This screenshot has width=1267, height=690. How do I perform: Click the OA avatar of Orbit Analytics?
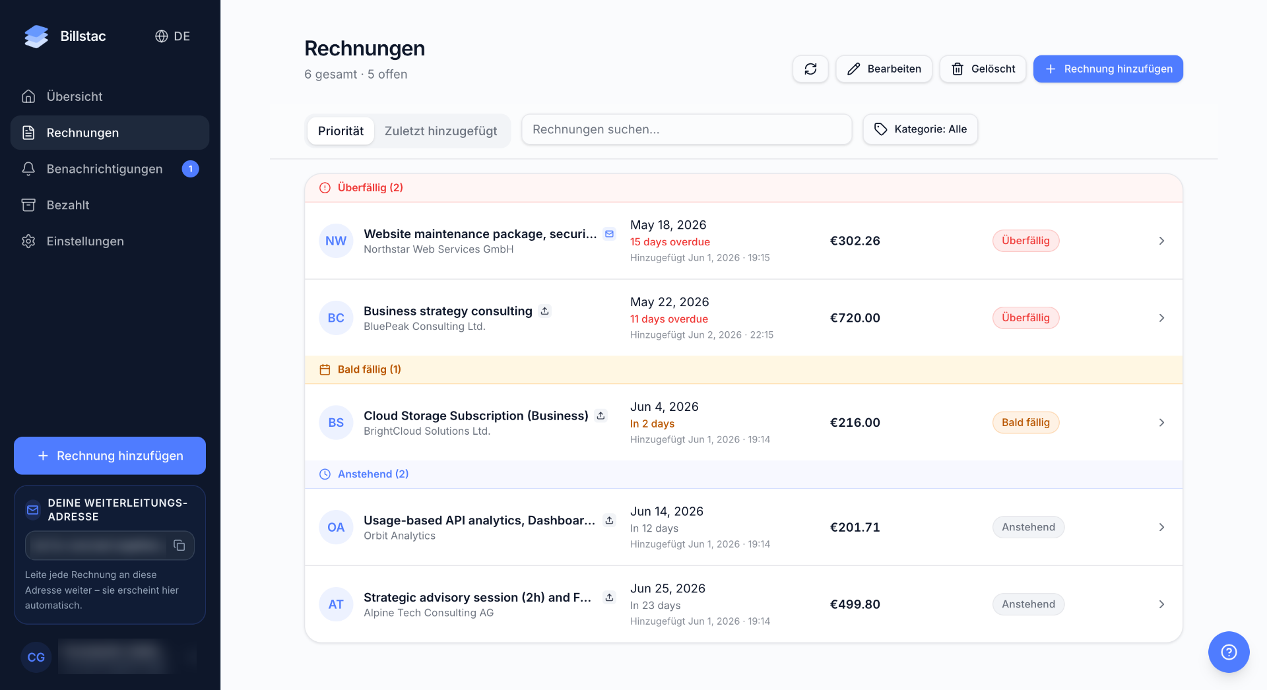tap(336, 527)
